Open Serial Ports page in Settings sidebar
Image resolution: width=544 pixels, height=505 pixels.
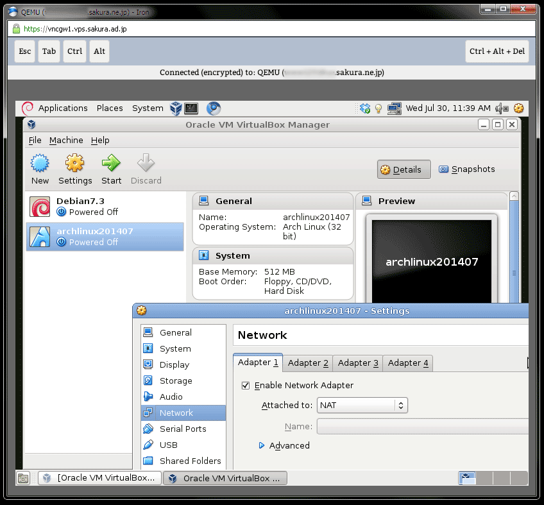click(183, 429)
